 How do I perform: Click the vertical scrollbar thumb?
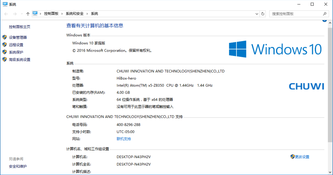330,85
